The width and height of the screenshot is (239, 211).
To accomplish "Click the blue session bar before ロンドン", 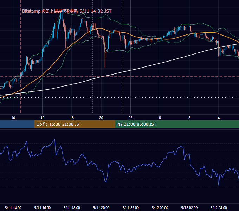I will tap(17, 124).
